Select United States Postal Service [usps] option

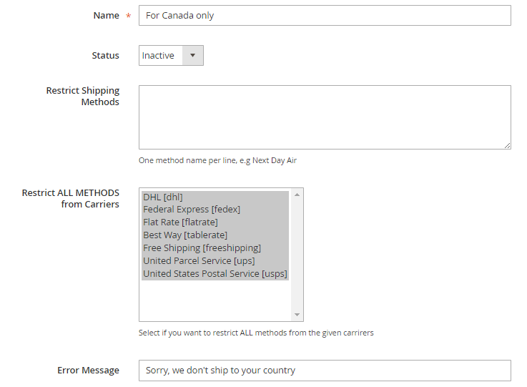215,274
